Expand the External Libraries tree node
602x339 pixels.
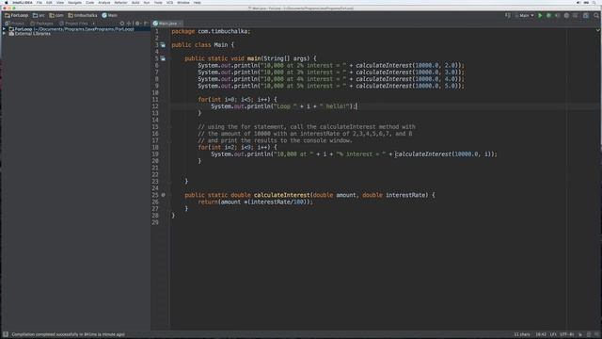4,34
